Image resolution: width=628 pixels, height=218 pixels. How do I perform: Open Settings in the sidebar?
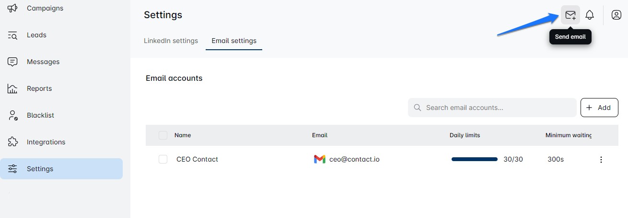tap(61, 169)
